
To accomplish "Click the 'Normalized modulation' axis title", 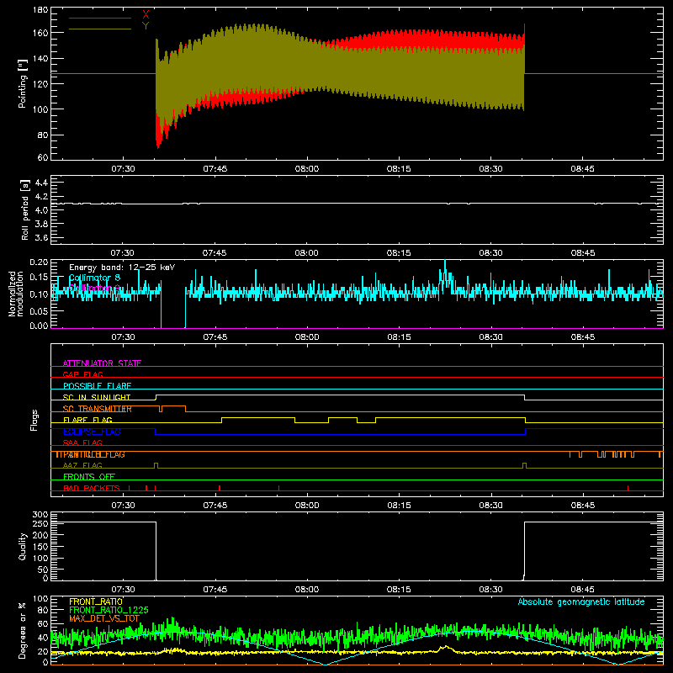I will (16, 294).
